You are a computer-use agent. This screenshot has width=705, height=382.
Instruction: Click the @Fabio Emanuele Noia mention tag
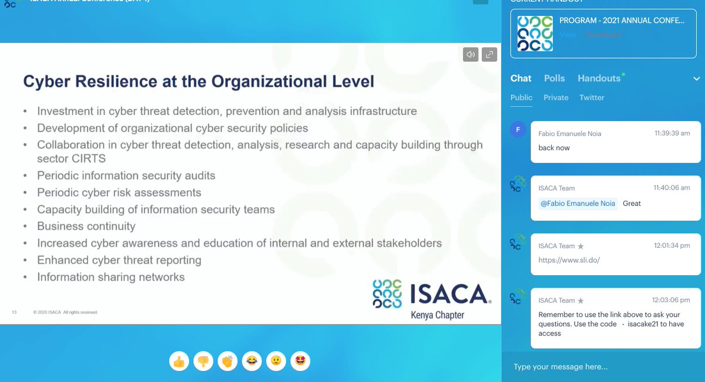[578, 204]
